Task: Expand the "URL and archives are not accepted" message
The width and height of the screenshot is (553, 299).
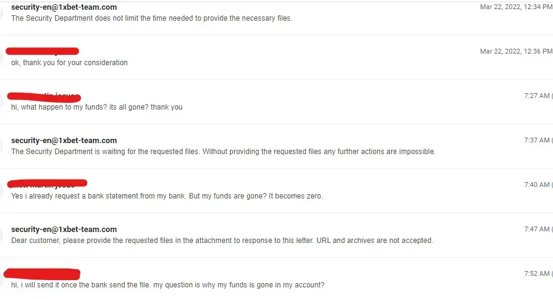Action: [222, 241]
